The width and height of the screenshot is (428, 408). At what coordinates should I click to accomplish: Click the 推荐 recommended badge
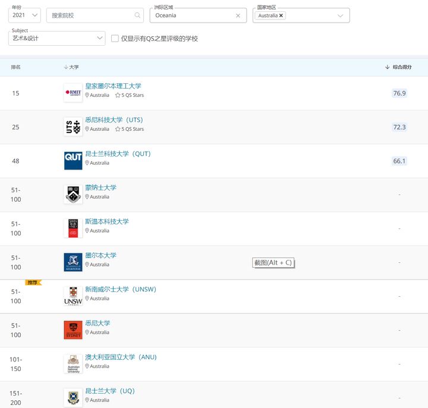pos(33,283)
